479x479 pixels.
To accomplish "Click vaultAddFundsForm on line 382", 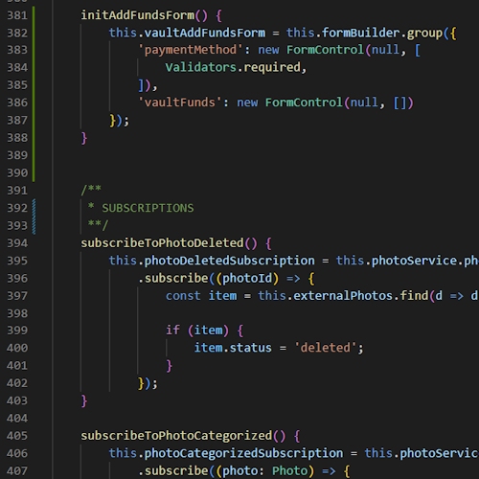I will 205,33.
